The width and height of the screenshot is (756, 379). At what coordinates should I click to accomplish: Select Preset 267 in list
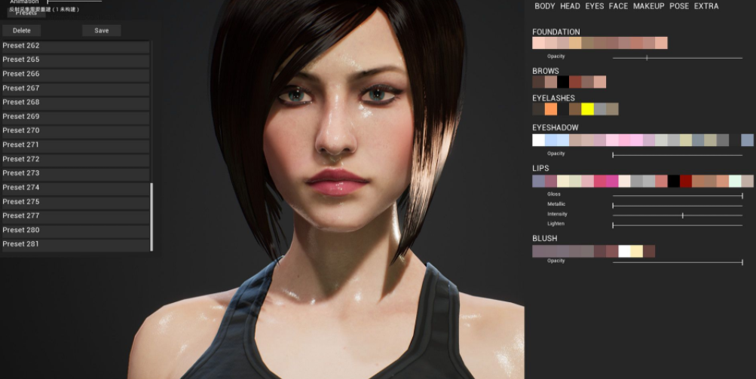coord(75,88)
